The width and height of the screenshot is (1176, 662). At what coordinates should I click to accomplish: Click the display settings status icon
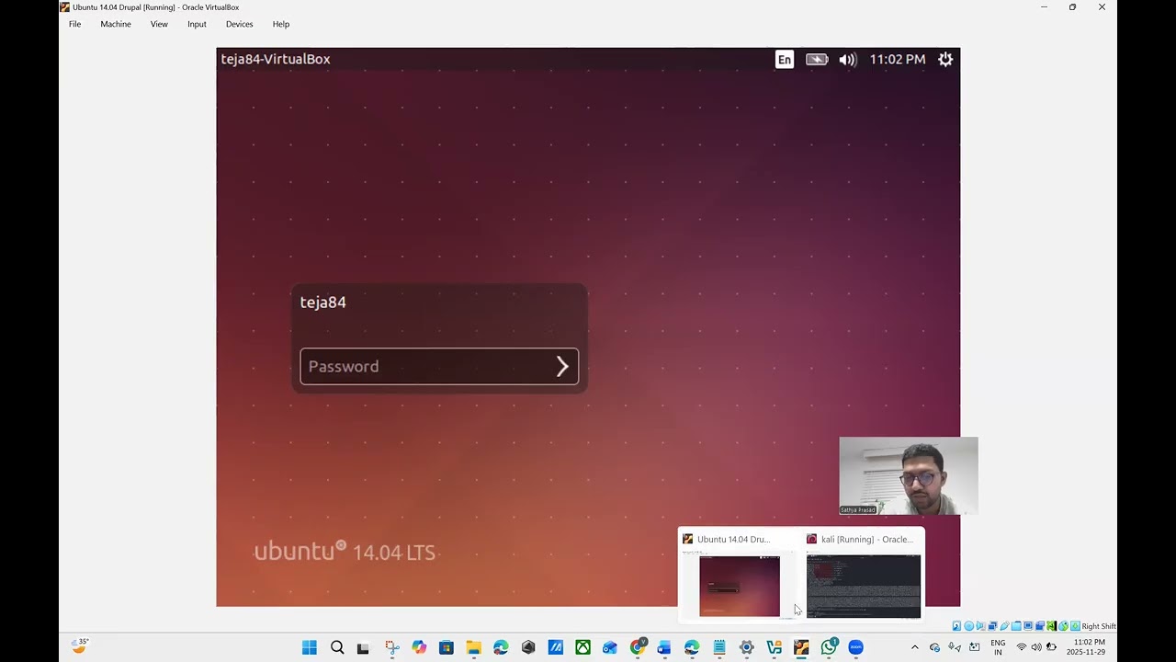click(1028, 626)
